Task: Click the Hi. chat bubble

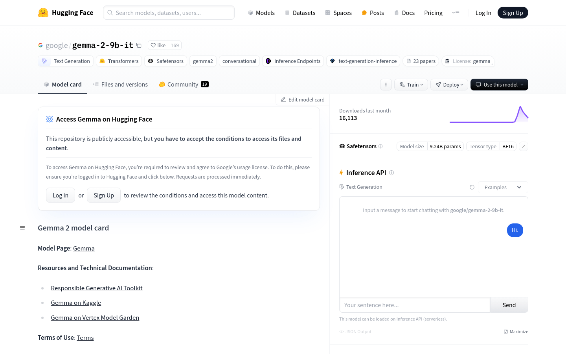Action: (x=515, y=230)
